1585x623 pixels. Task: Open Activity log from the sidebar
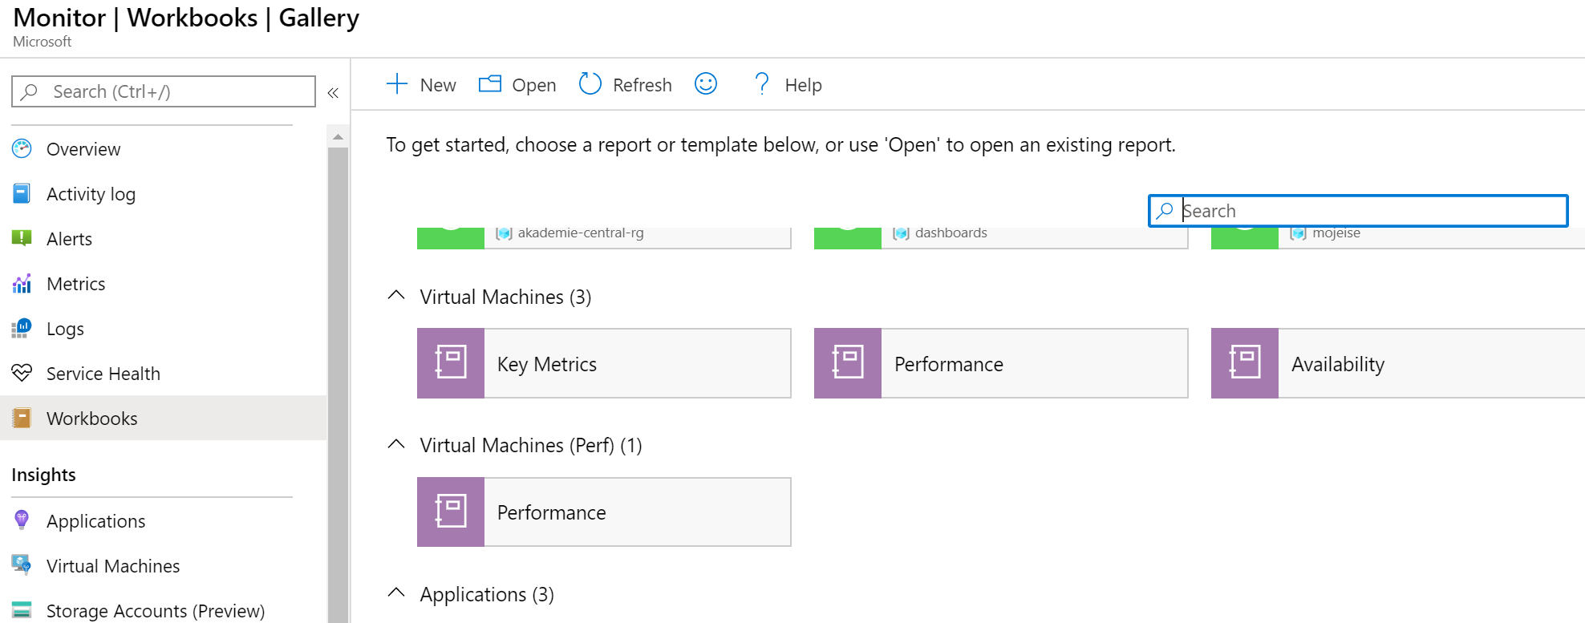coord(91,194)
